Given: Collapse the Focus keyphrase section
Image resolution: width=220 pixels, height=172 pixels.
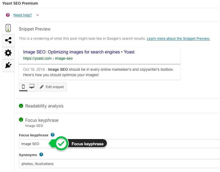Looking at the screenshot, I should click(42, 120).
